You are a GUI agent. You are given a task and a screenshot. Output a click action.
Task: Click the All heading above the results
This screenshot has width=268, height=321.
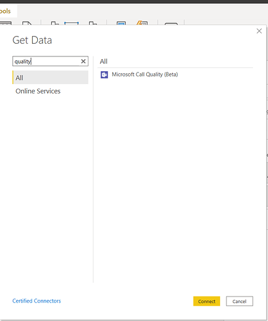tap(104, 62)
